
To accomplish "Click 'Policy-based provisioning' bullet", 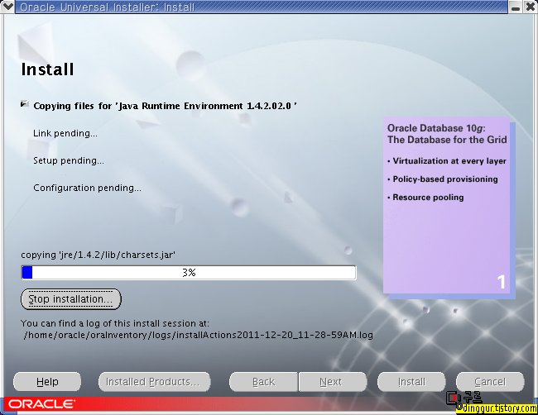I will click(x=443, y=179).
